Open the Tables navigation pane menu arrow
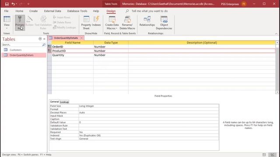This screenshot has height=157, width=280. 40,39
